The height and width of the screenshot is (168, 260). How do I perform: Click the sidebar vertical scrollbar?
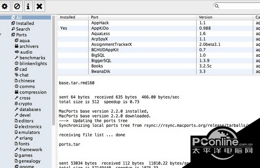pyautogui.click(x=53, y=70)
